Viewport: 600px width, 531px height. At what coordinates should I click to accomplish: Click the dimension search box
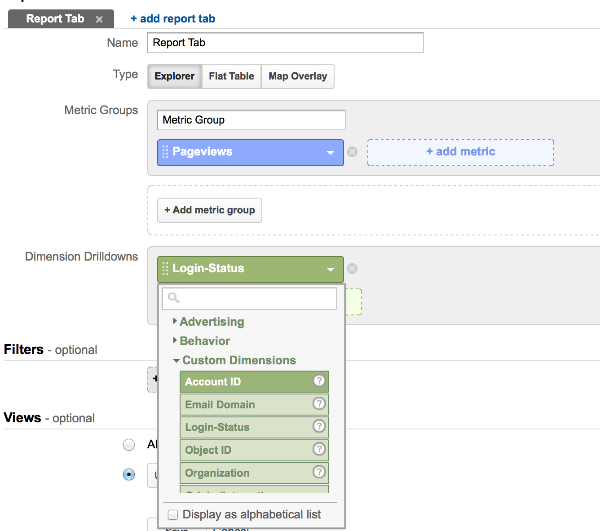click(x=249, y=298)
